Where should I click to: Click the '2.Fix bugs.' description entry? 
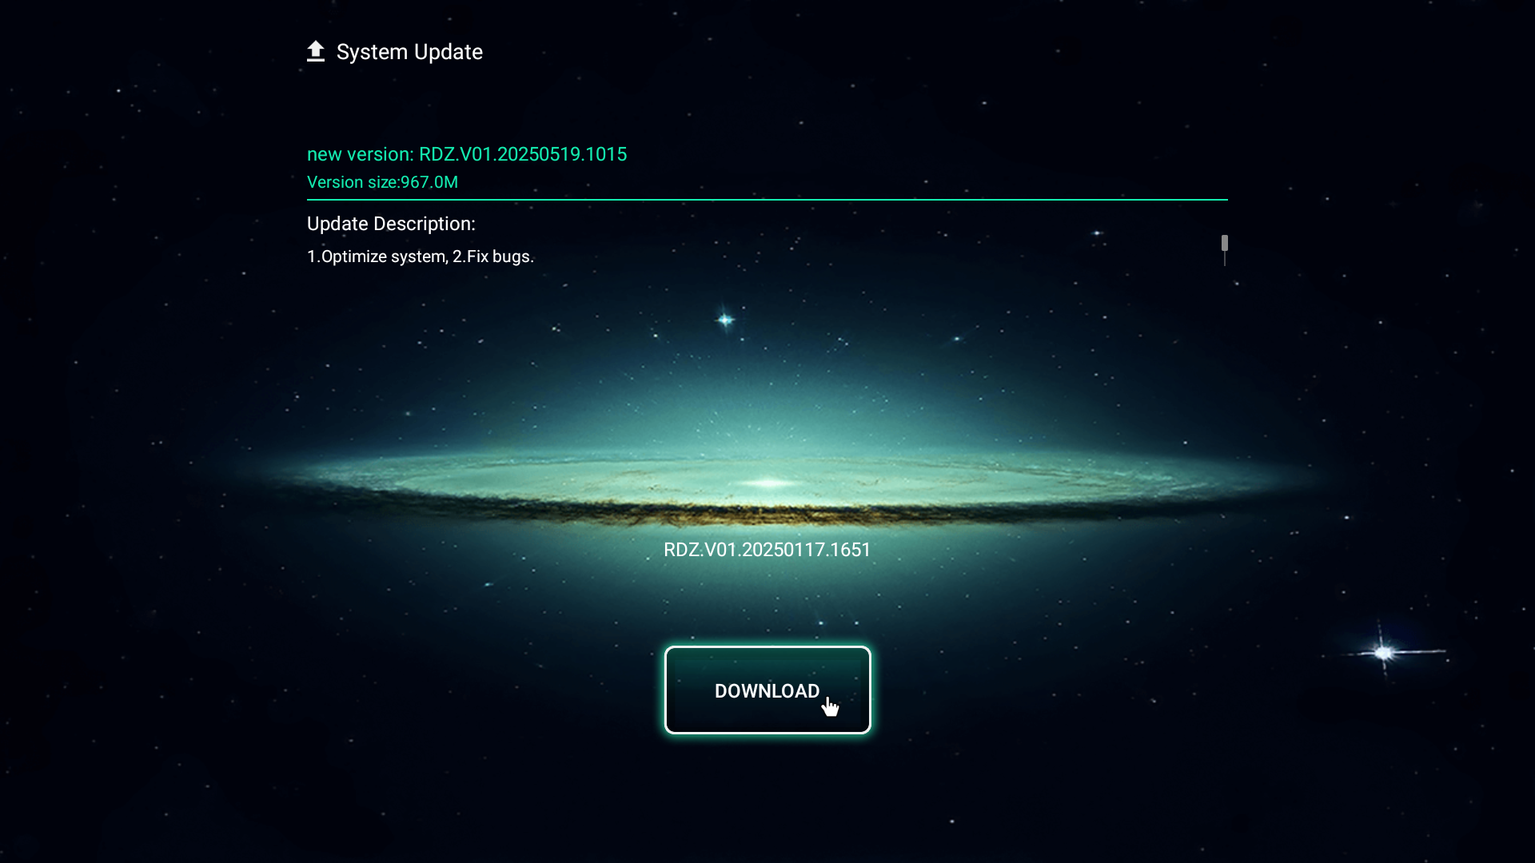pyautogui.click(x=493, y=257)
